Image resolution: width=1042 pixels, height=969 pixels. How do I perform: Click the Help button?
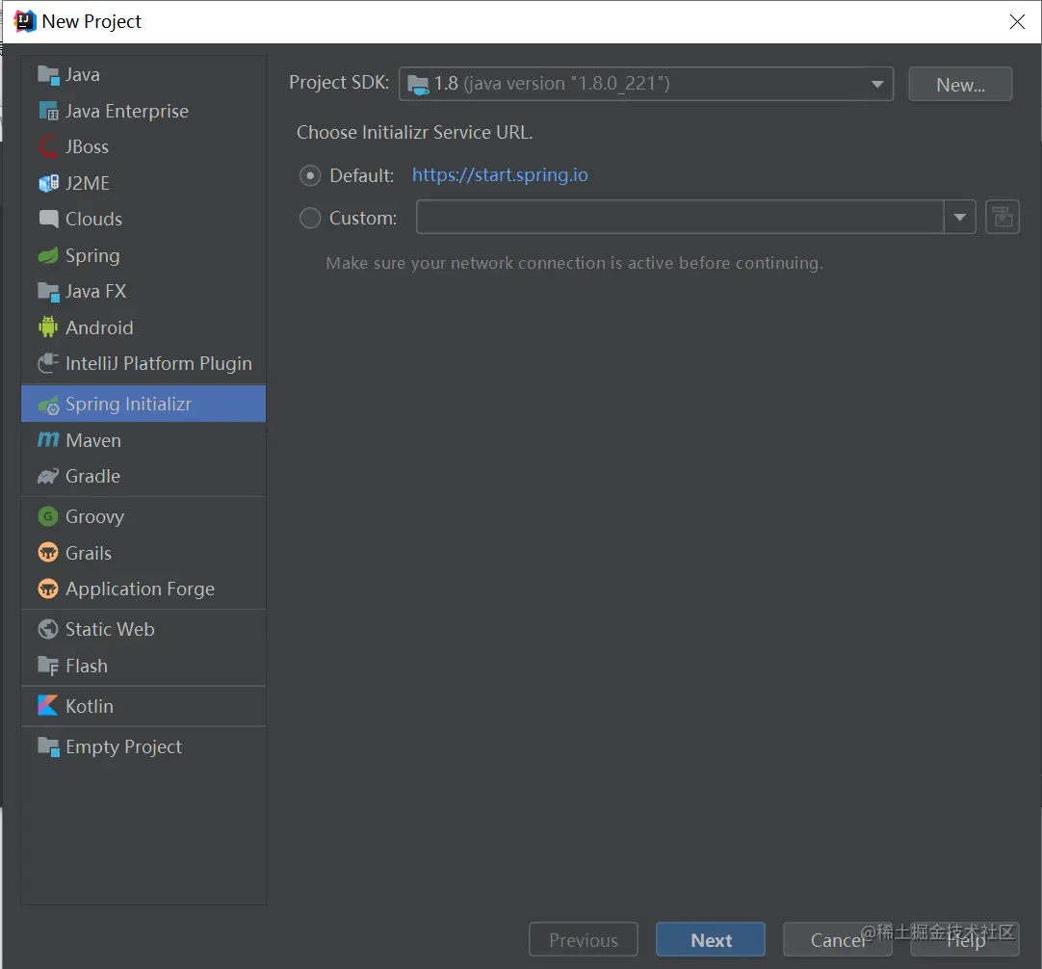click(x=965, y=940)
